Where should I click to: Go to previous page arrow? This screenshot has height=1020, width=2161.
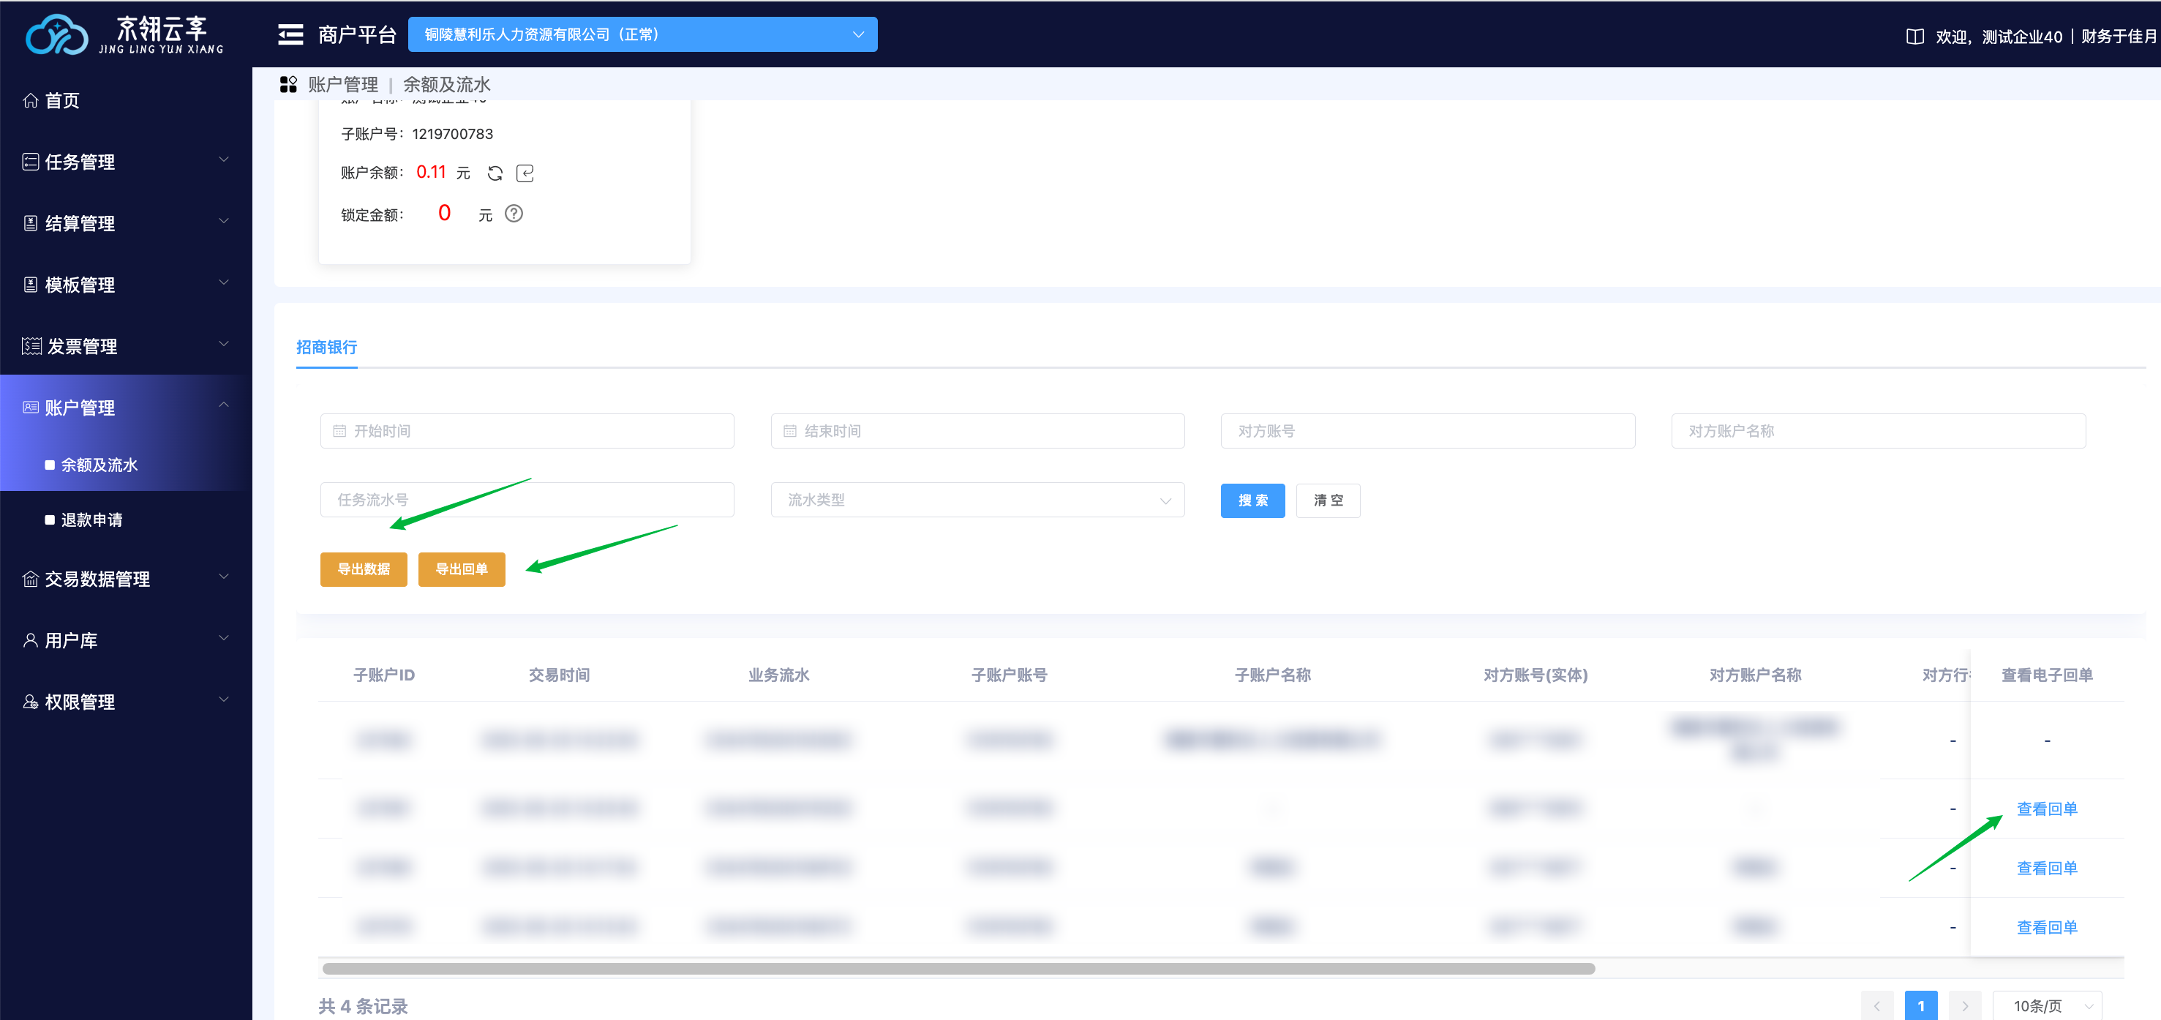(x=1876, y=1005)
